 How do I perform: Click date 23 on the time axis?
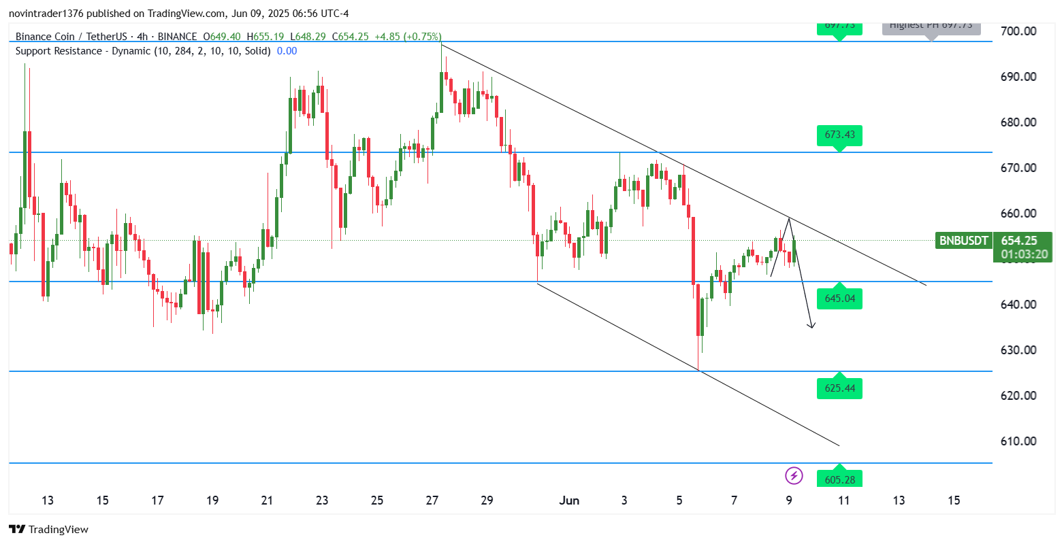[x=322, y=500]
